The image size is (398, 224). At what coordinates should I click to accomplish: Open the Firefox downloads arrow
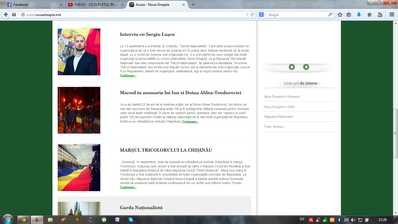tap(359, 15)
